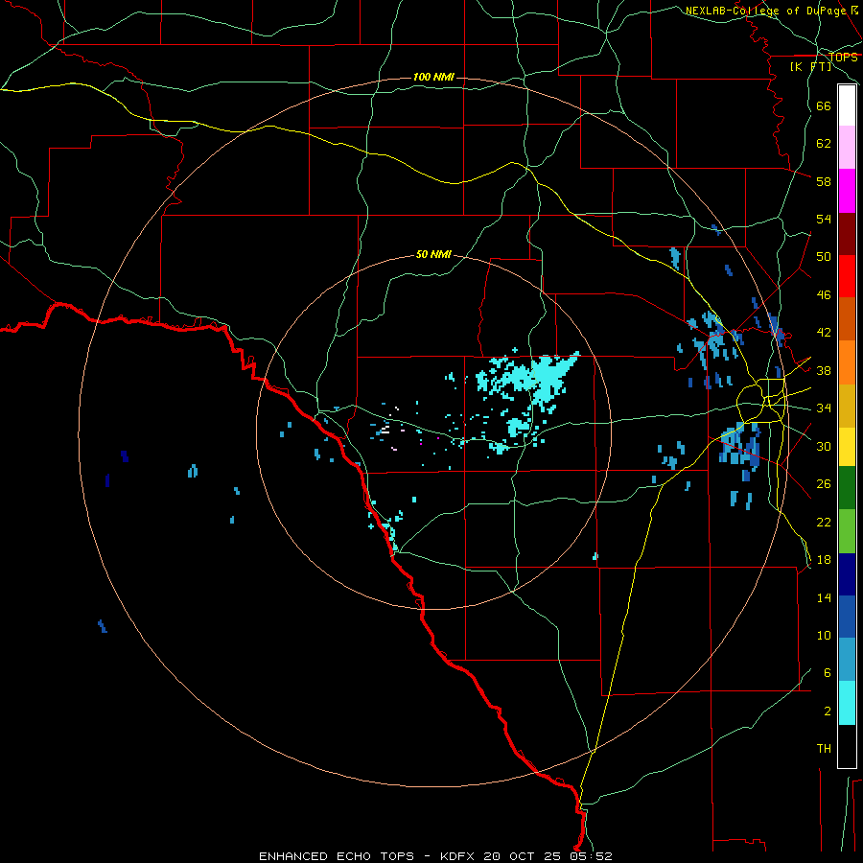
Task: Click the legend value "50"
Action: (824, 257)
